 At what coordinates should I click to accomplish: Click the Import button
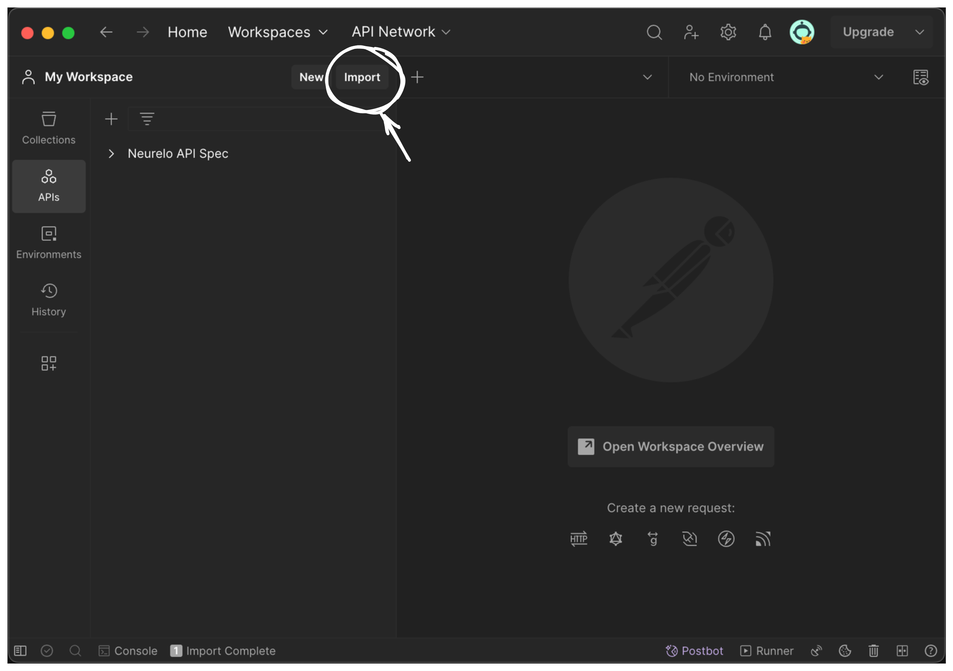(362, 77)
